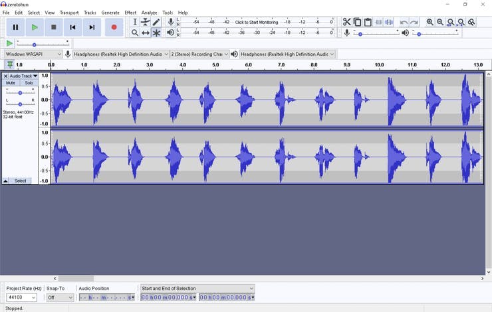Skip to start of the track

73,27
